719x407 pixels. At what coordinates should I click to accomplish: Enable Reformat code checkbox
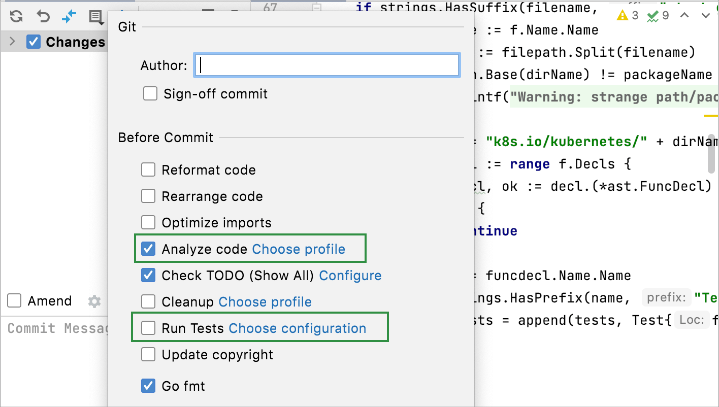click(x=148, y=169)
